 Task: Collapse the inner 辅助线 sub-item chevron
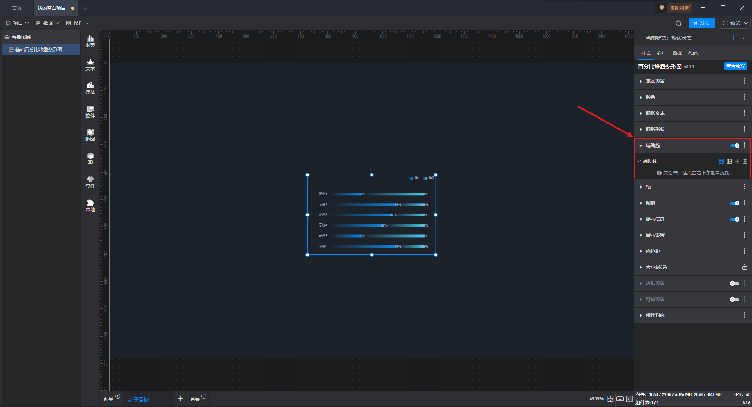[x=639, y=161]
